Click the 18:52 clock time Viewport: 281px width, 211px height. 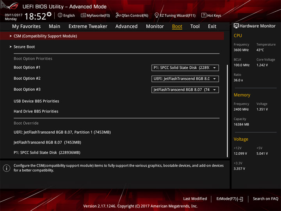[x=35, y=16]
